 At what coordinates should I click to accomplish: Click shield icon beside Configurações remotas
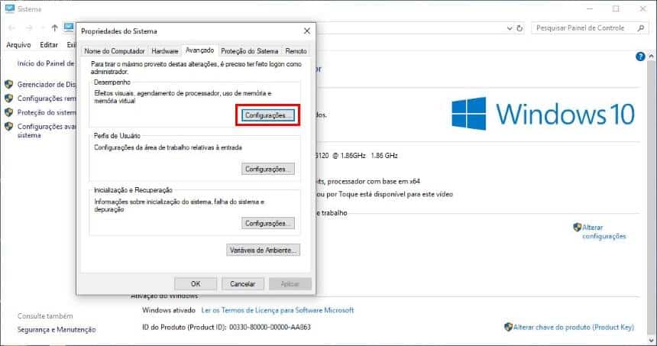click(9, 99)
